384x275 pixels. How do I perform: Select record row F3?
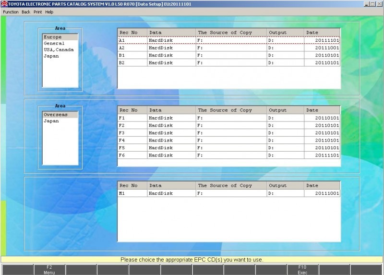point(229,133)
